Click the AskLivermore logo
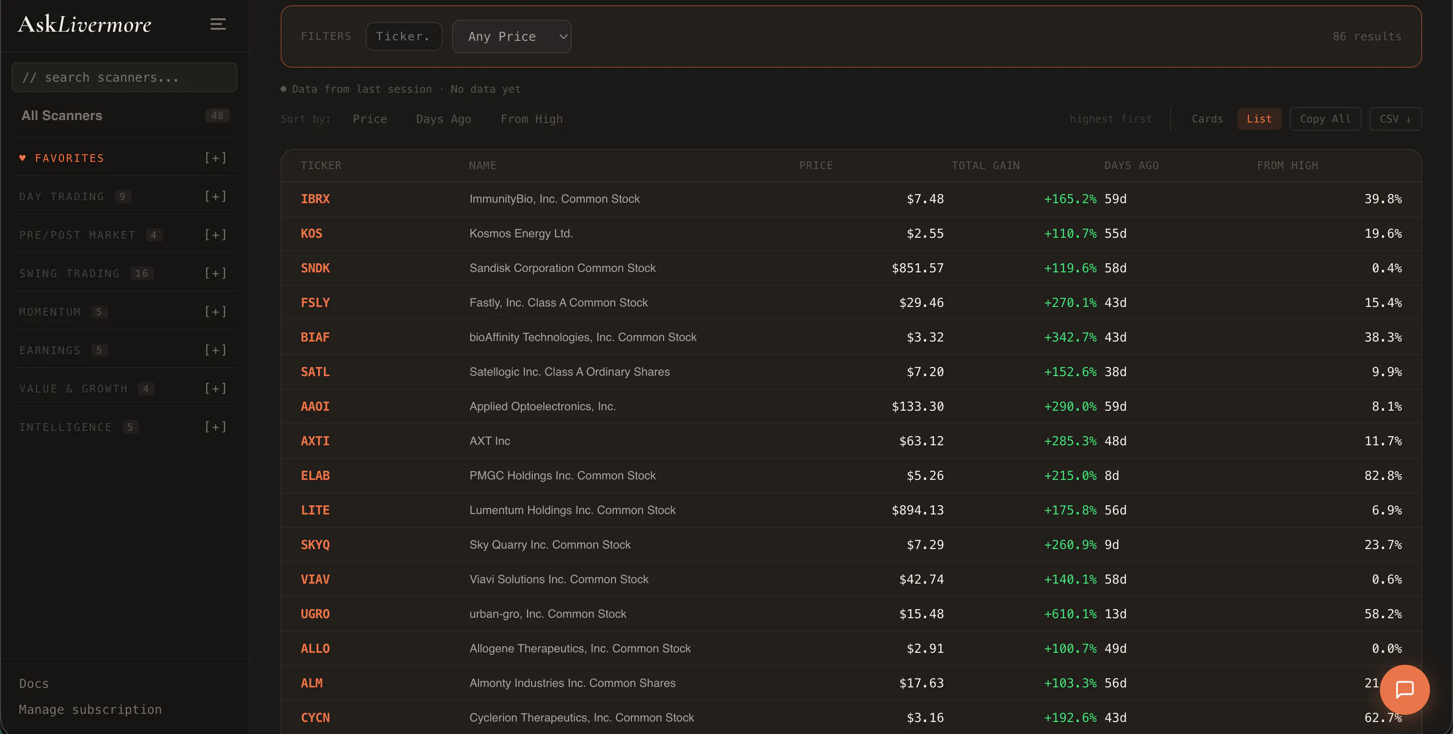Screen dimensions: 1453x734 point(85,24)
